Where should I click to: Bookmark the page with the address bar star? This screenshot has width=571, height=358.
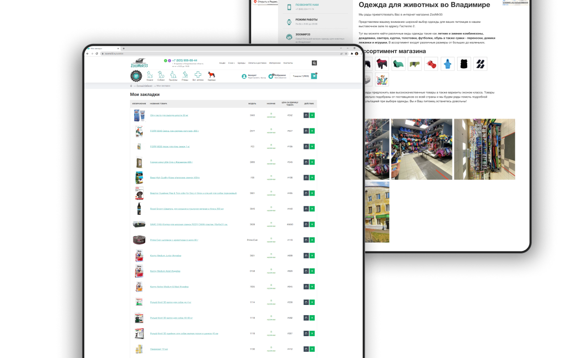coord(346,53)
